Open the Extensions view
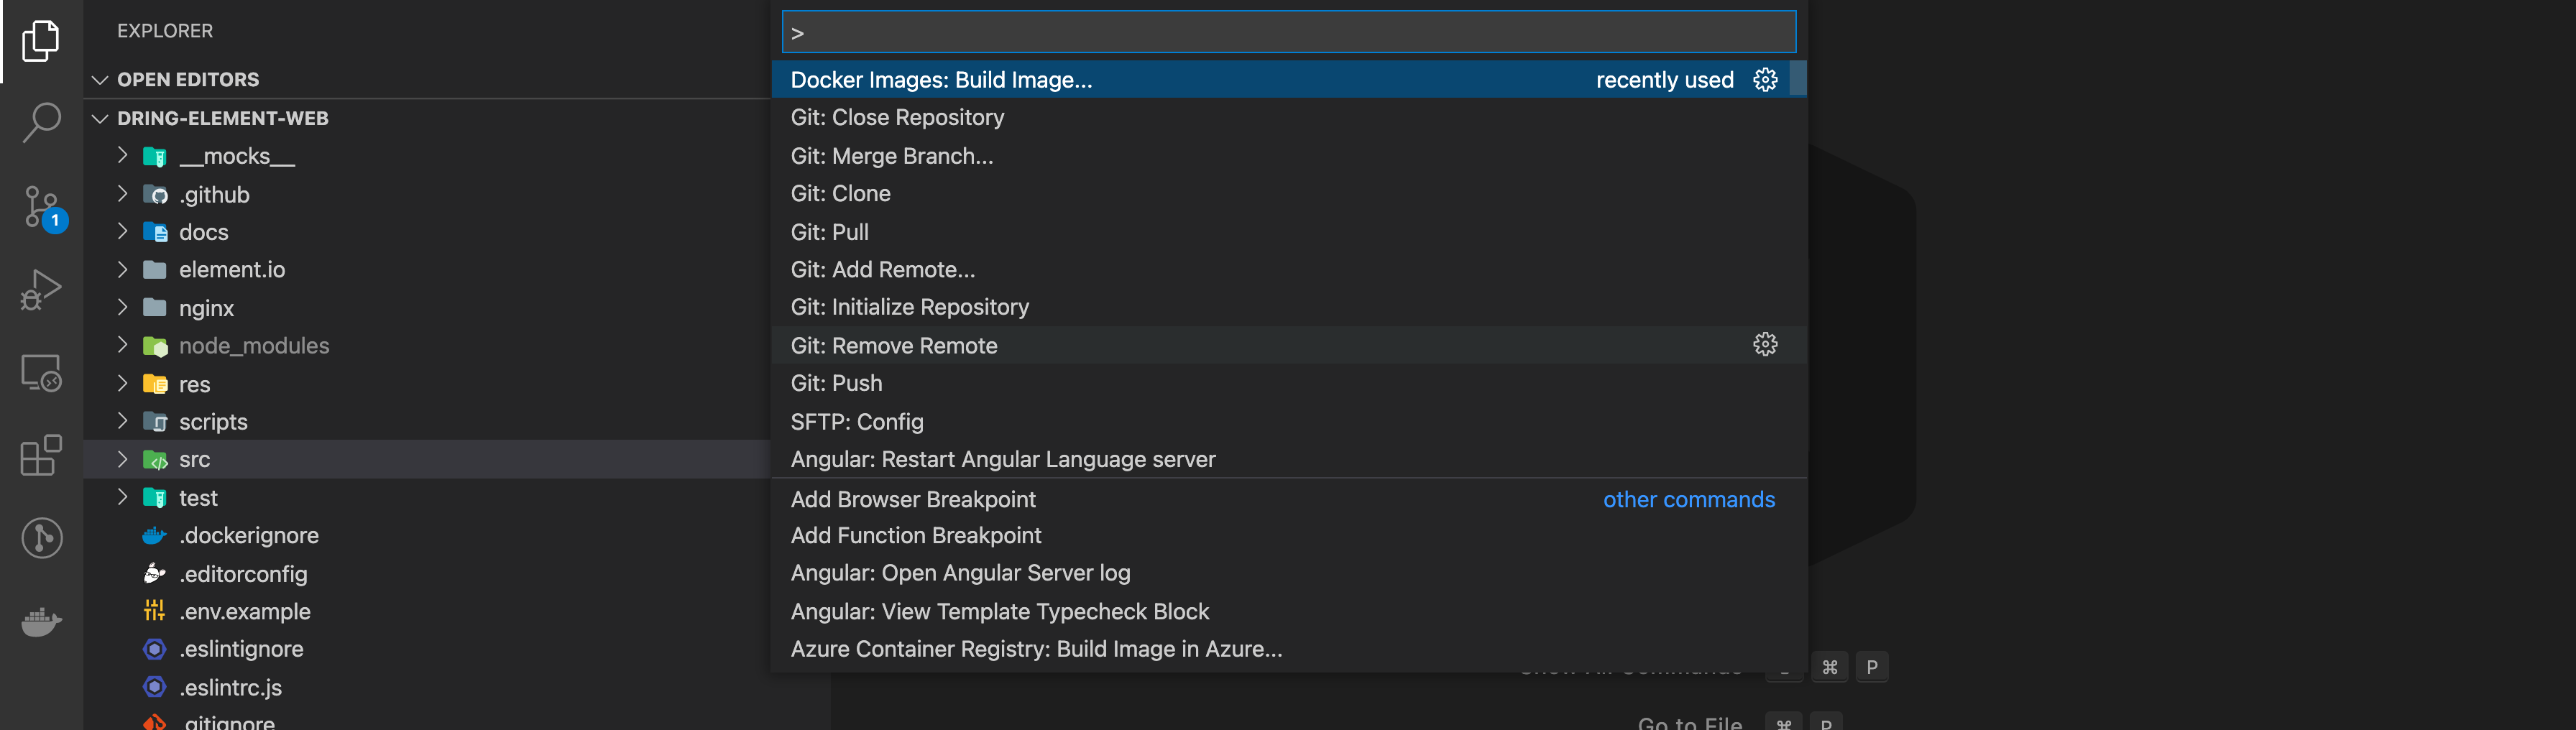This screenshot has height=730, width=2576. point(40,456)
